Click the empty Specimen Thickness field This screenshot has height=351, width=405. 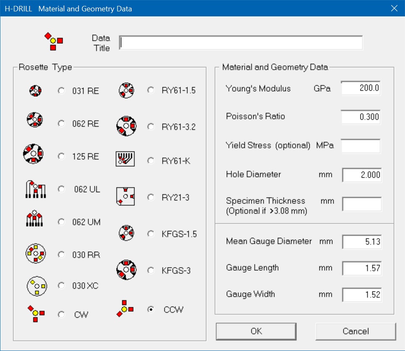(362, 204)
